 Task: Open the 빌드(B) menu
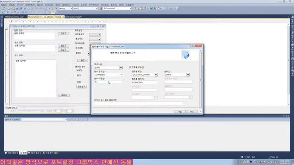[x=40, y=5]
